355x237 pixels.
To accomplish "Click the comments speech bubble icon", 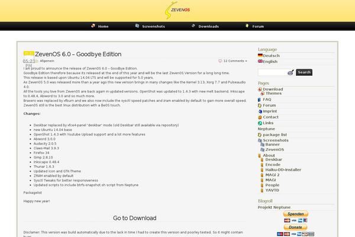I will click(x=220, y=61).
